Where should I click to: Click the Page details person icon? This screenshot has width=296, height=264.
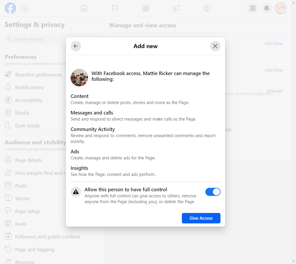(8, 160)
